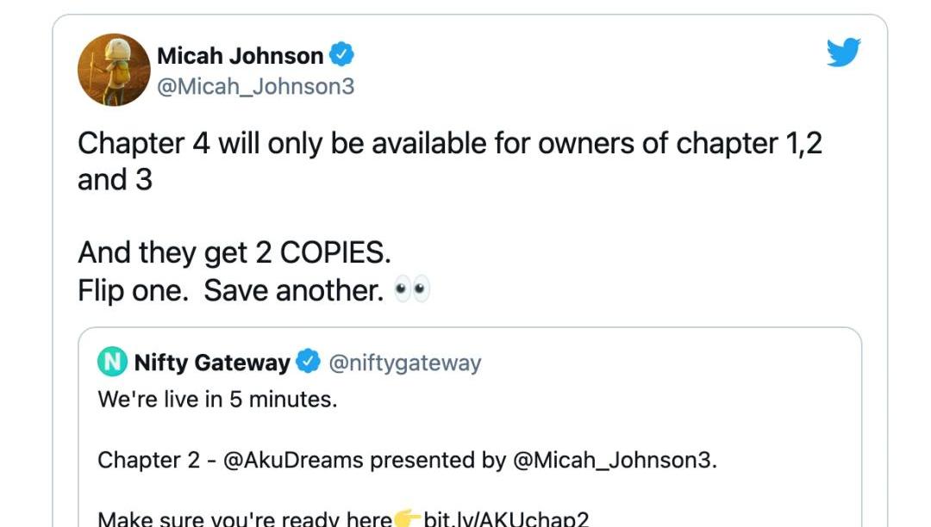Click Nifty Gateway's verified badge
This screenshot has width=931, height=527.
tap(308, 363)
